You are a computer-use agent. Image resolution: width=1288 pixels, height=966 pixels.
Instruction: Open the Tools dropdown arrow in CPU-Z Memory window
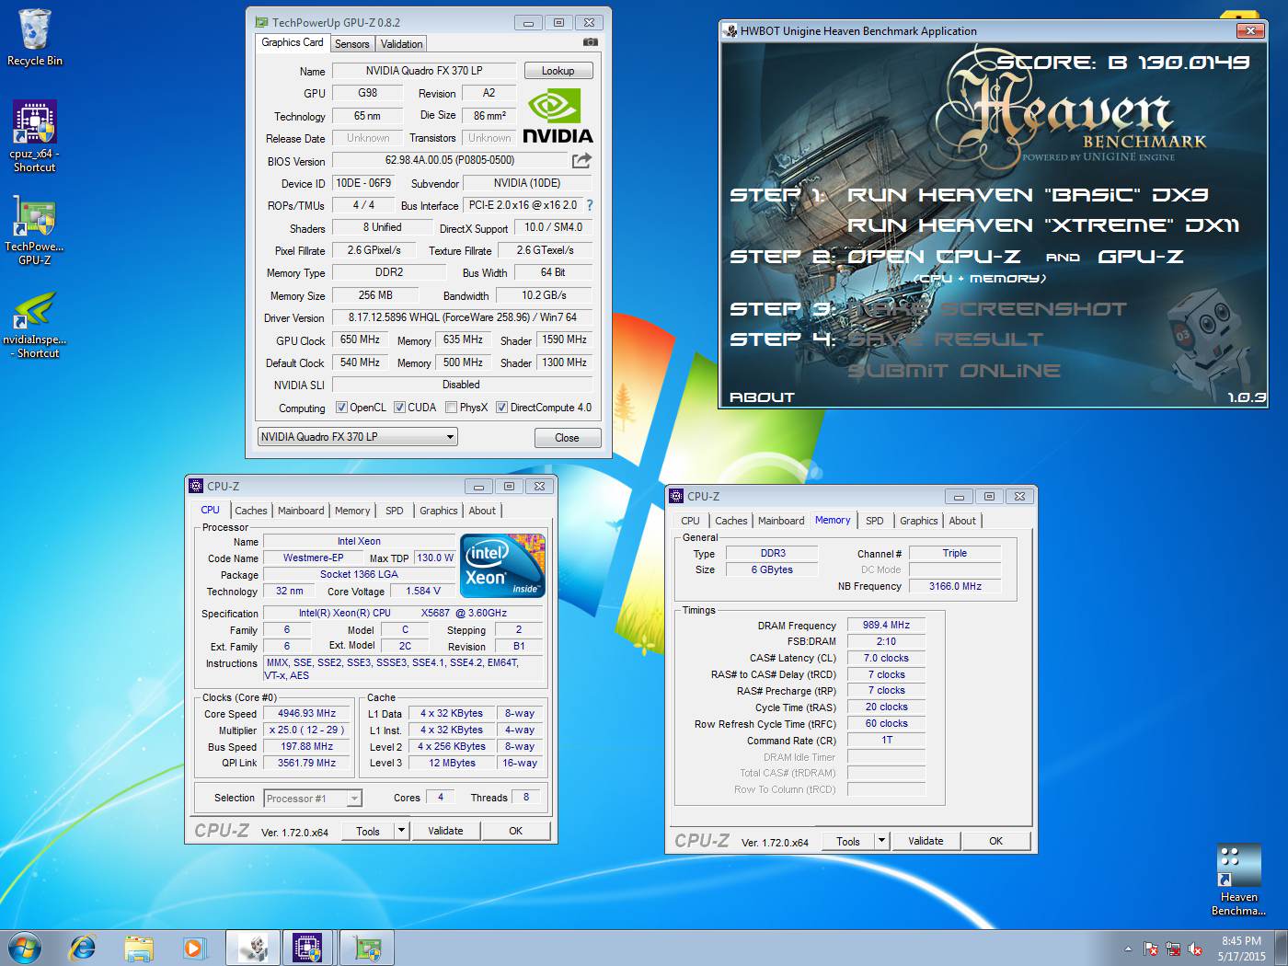pos(881,841)
